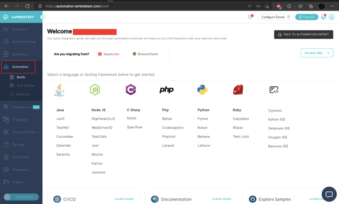The height and width of the screenshot is (204, 339).
Task: Click the LambdaTest logo in the header
Action: click(19, 17)
